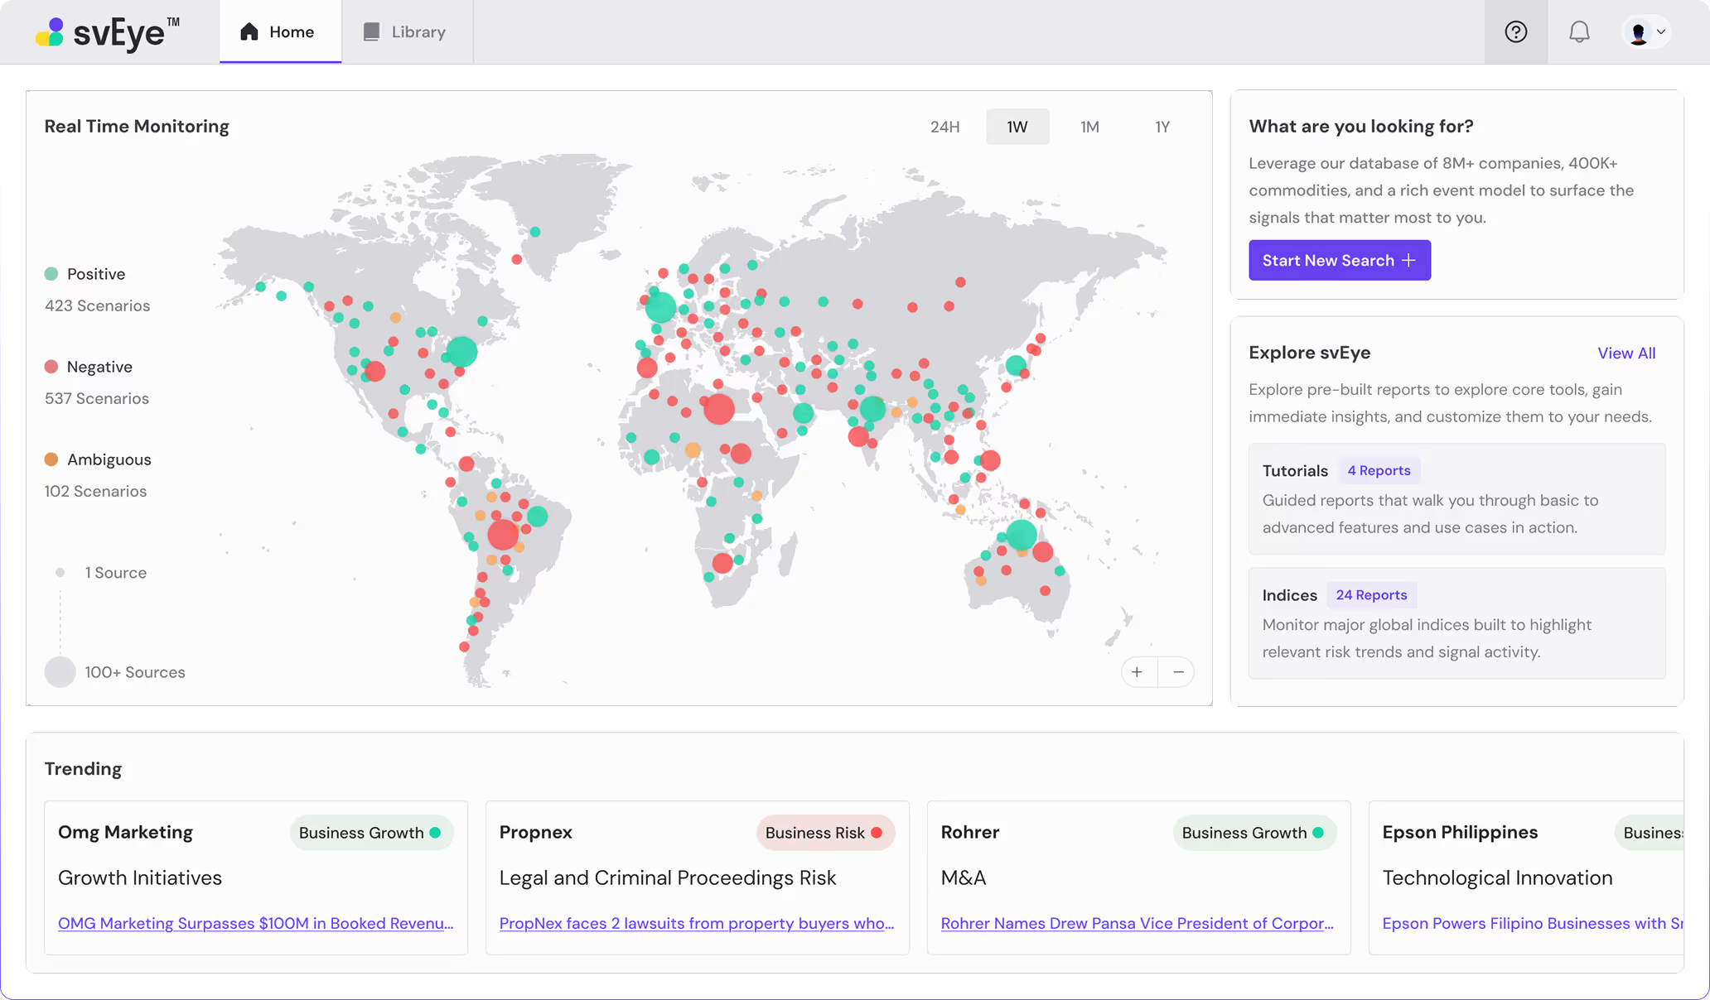Click the svEye logo icon
This screenshot has height=1000, width=1710.
click(x=50, y=32)
